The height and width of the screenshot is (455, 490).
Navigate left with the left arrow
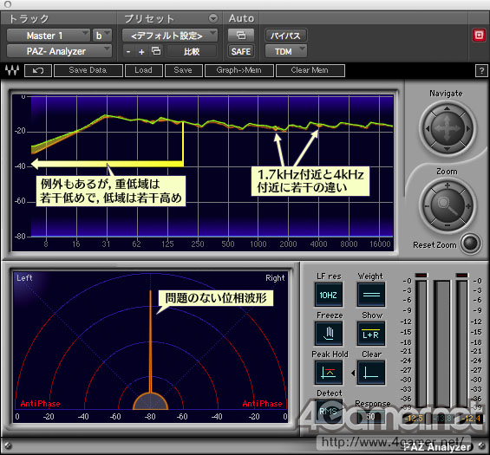click(x=427, y=128)
